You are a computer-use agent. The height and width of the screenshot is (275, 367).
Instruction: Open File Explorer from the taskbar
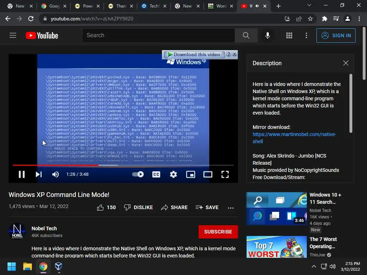(27, 266)
